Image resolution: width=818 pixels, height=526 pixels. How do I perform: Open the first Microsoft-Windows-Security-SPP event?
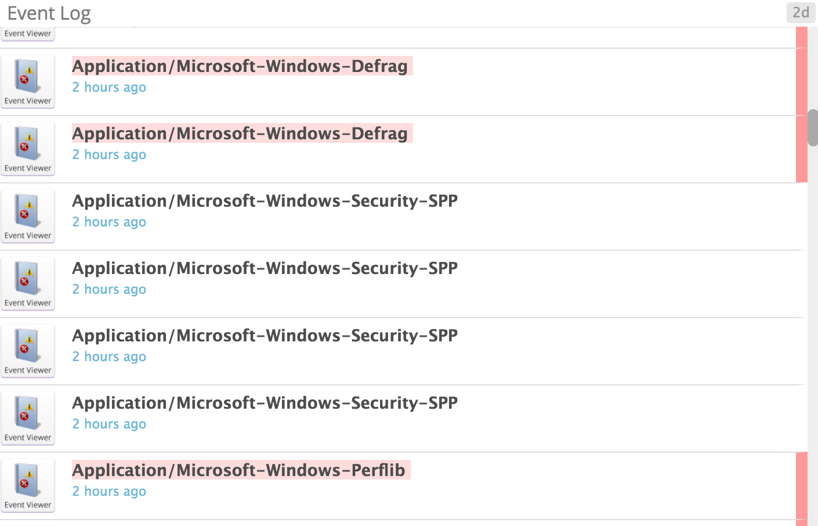click(x=265, y=200)
